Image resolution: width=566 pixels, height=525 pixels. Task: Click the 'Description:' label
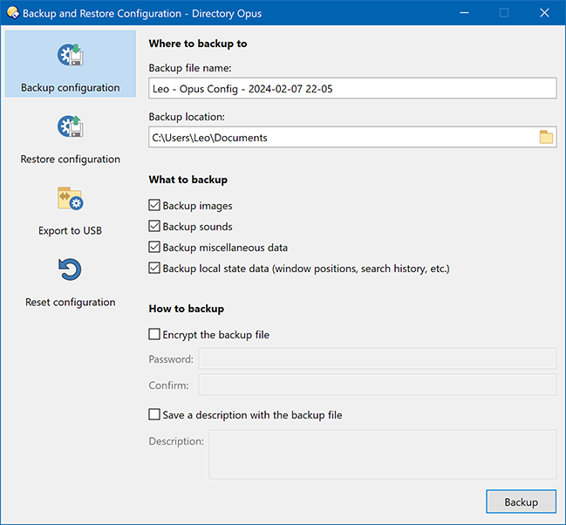[176, 441]
